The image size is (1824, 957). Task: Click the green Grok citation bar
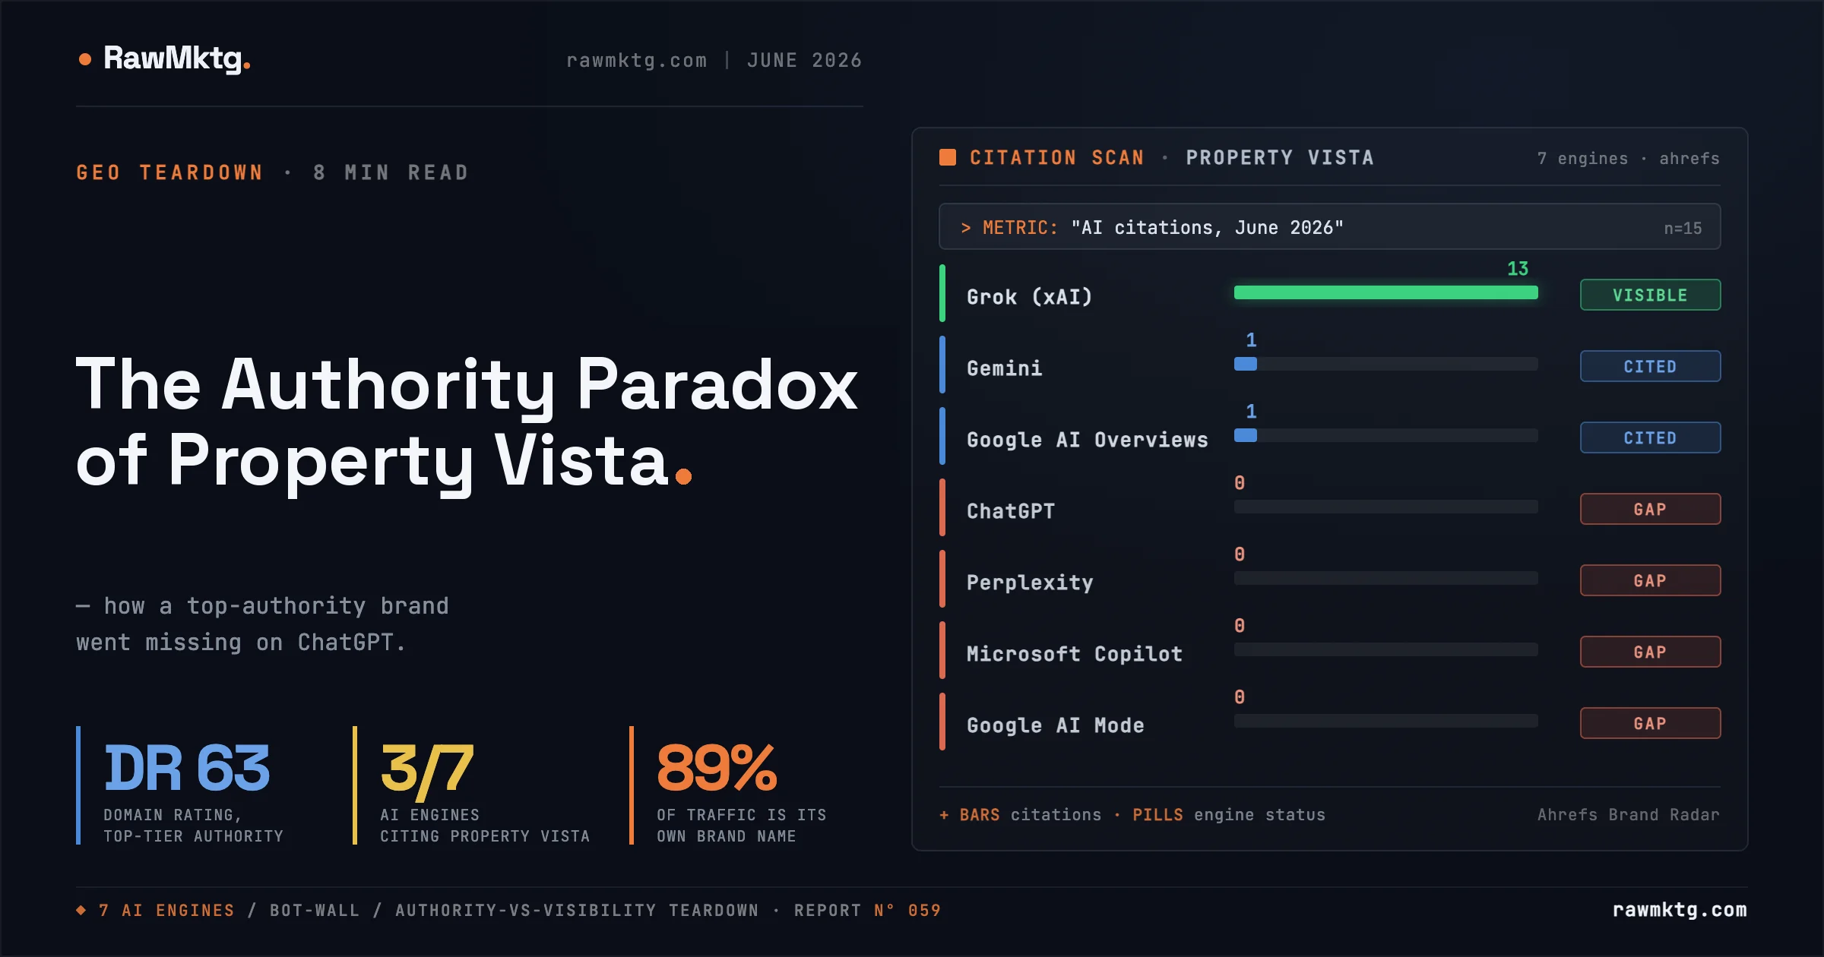[1385, 292]
